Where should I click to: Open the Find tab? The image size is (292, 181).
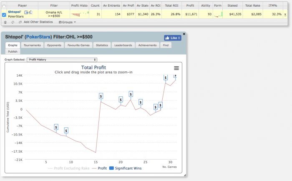[x=166, y=45]
